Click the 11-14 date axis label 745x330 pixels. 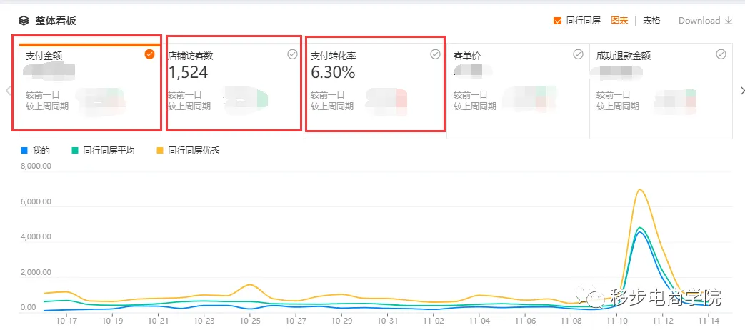coord(709,321)
